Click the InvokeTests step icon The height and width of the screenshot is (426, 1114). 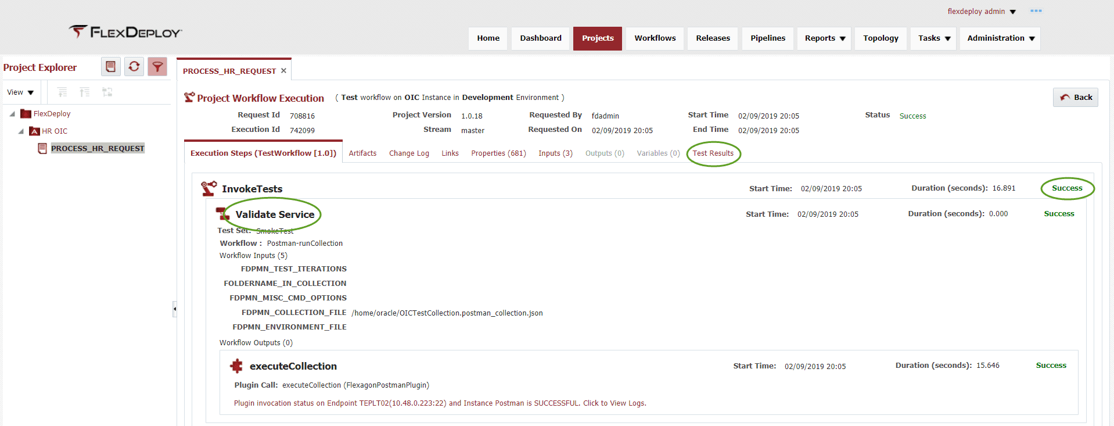tap(209, 188)
